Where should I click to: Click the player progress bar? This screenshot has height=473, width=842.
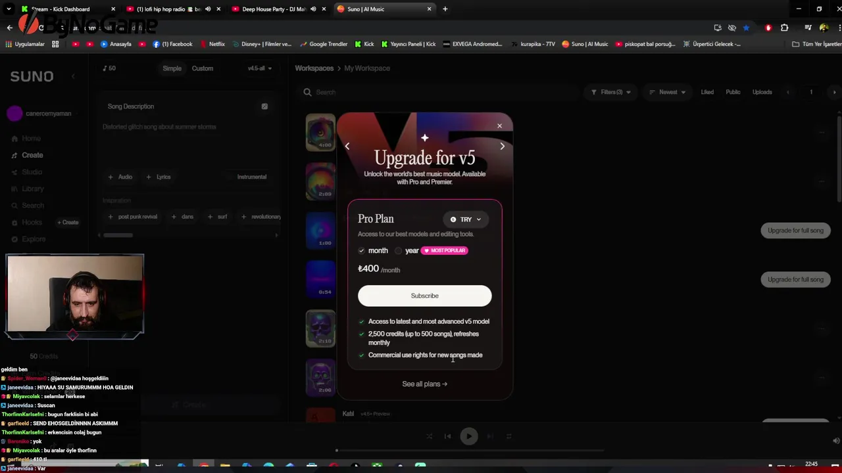[469, 451]
